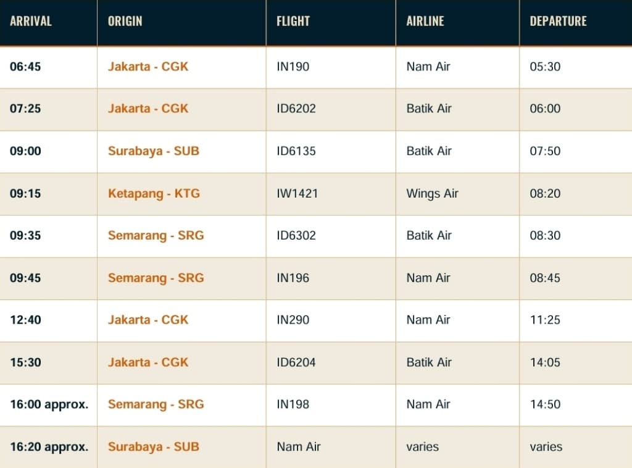Open the Surabaya - SUB link for 09:00 arrival
This screenshot has width=632, height=468.
(x=154, y=151)
